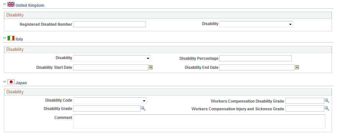Collapse the United Kingdom section

(x=5, y=4)
